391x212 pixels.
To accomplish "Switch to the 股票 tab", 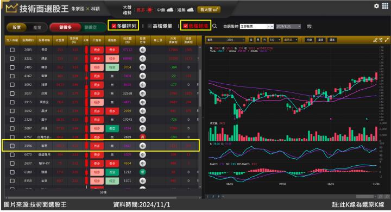I will pyautogui.click(x=16, y=28).
